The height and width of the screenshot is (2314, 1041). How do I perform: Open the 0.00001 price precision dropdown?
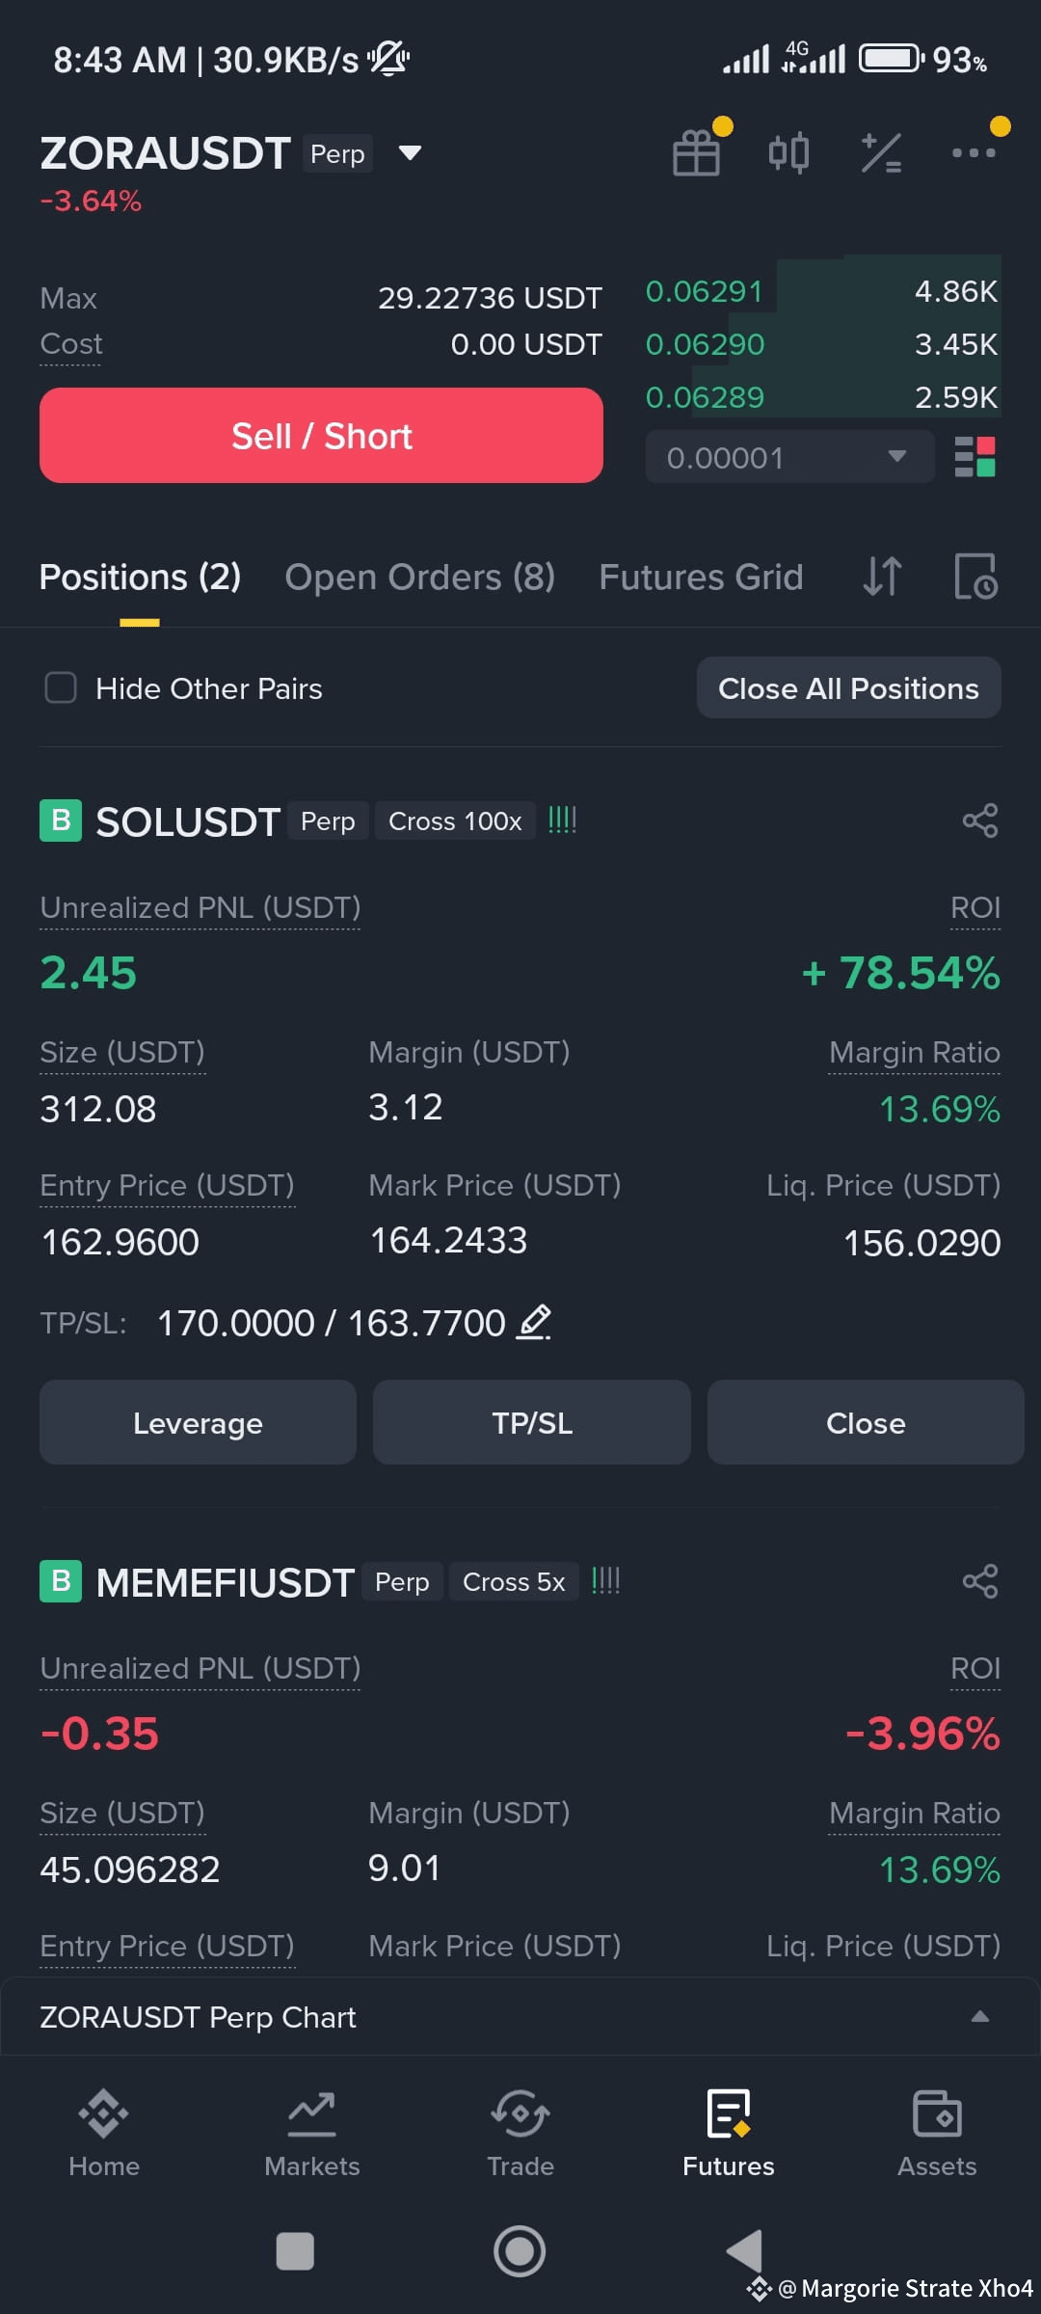[789, 457]
